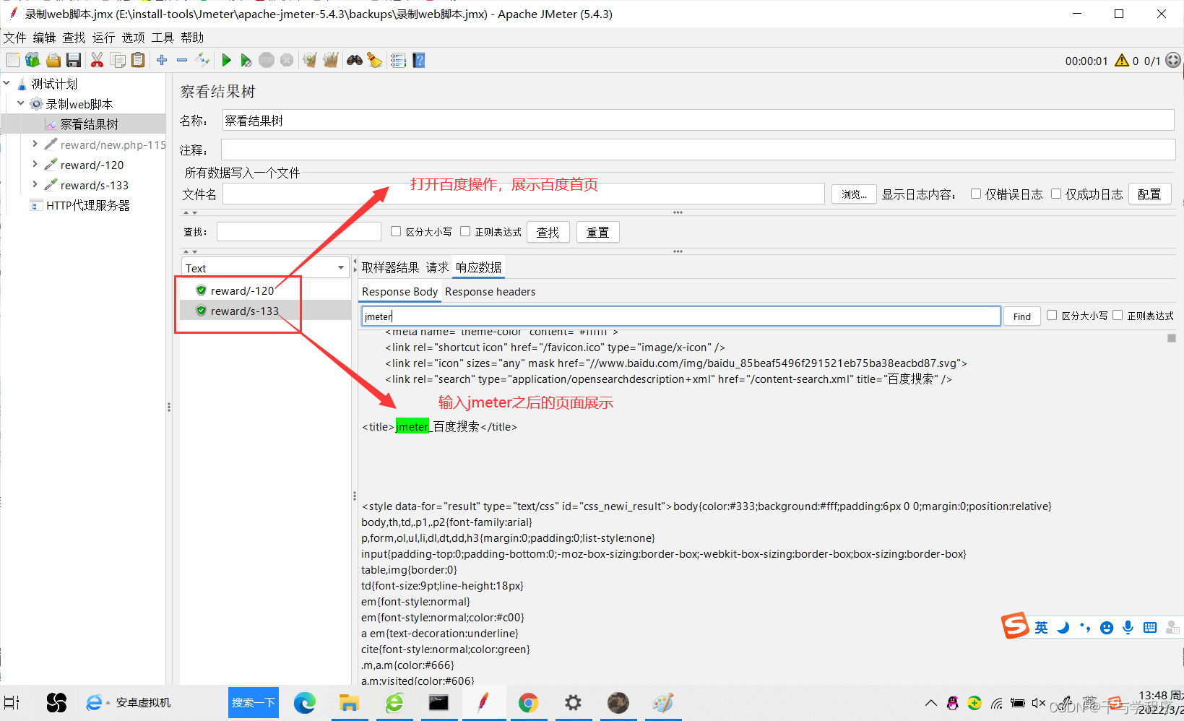
Task: Open Microsoft Edge from taskbar
Action: point(304,702)
